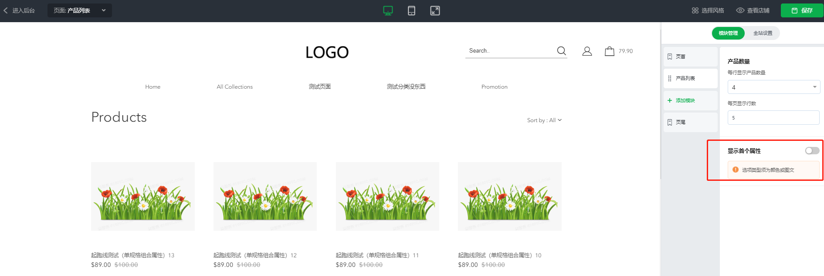
Task: Click the green 保存 button
Action: 802,10
